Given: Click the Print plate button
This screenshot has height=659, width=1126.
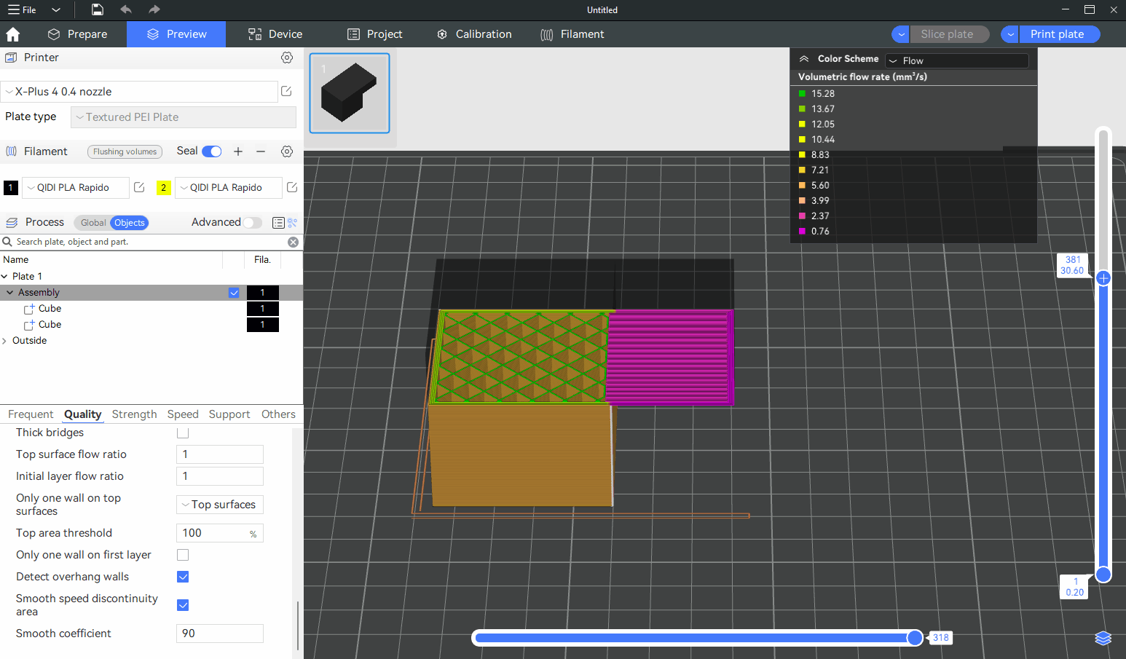Looking at the screenshot, I should click(1057, 34).
